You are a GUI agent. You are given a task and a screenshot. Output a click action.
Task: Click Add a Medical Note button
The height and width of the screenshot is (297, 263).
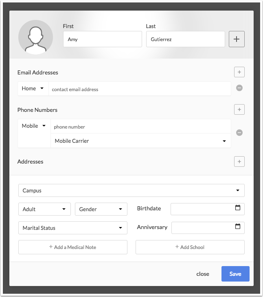tap(73, 247)
